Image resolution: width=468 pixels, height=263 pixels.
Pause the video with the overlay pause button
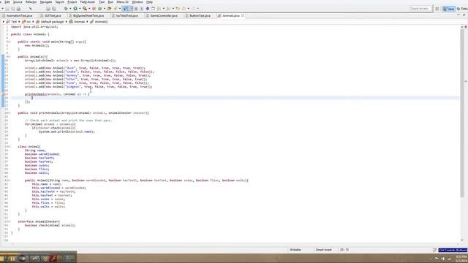(x=12, y=259)
